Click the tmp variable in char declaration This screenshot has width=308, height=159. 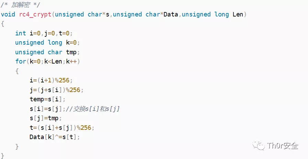[x=71, y=52]
